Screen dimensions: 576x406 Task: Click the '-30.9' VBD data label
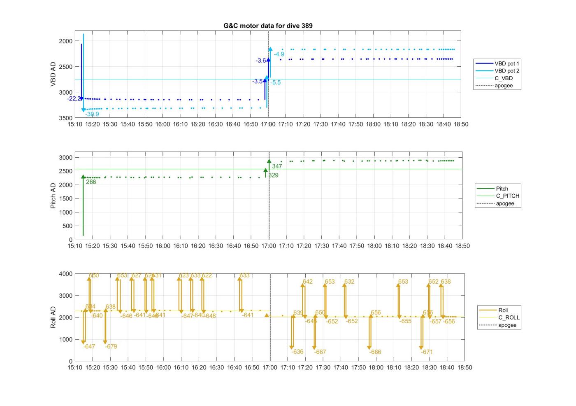pos(92,114)
